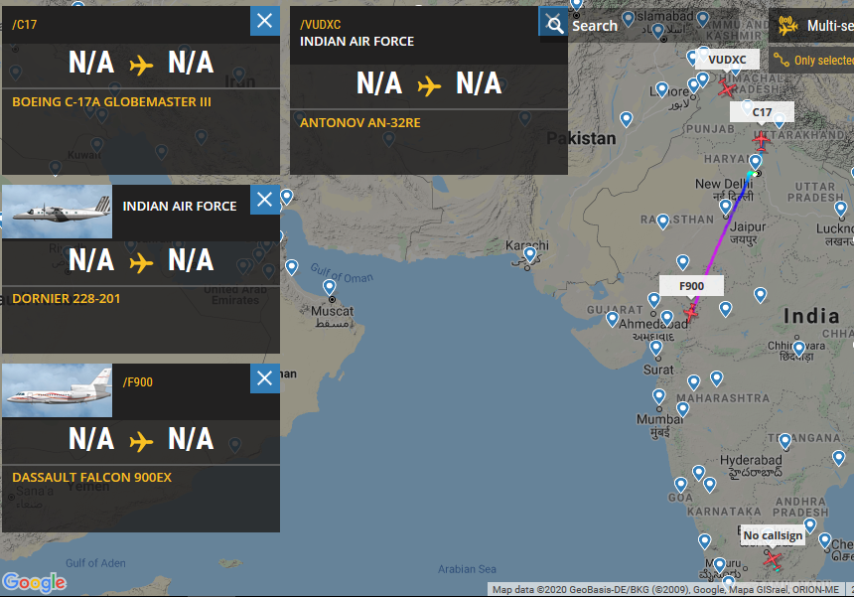Click DORNIER 228-201 aircraft type text
This screenshot has width=854, height=597.
[66, 298]
